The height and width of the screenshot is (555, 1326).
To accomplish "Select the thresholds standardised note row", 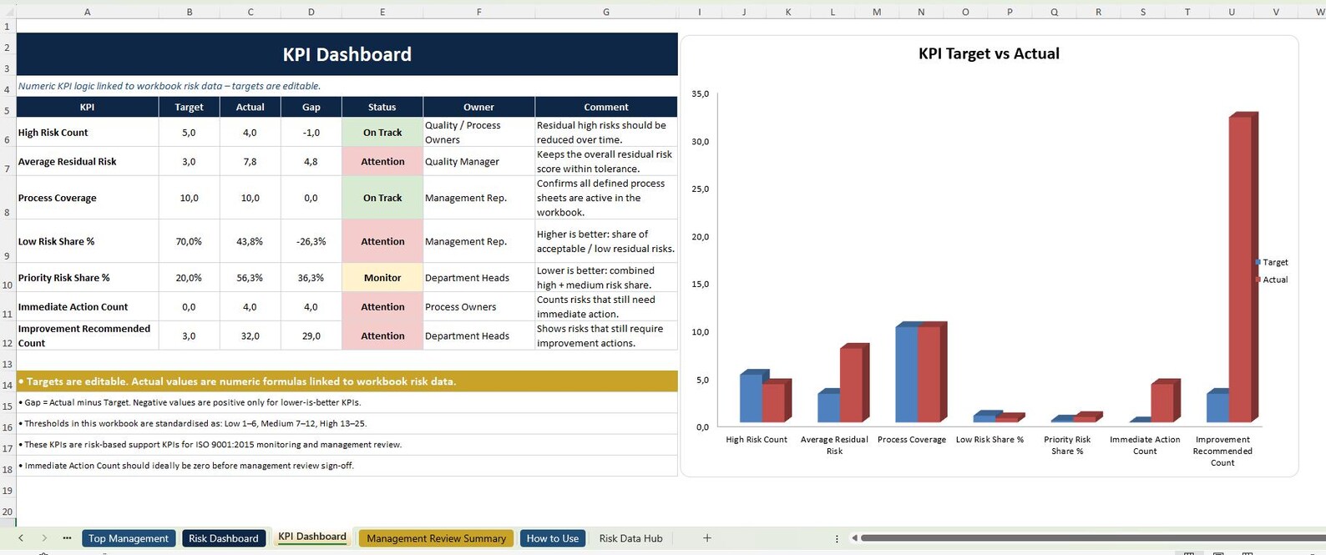I will point(347,423).
